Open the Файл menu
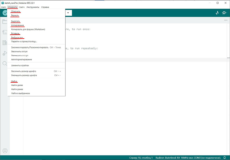 4,7
